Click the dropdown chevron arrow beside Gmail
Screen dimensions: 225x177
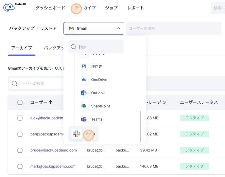click(x=118, y=28)
